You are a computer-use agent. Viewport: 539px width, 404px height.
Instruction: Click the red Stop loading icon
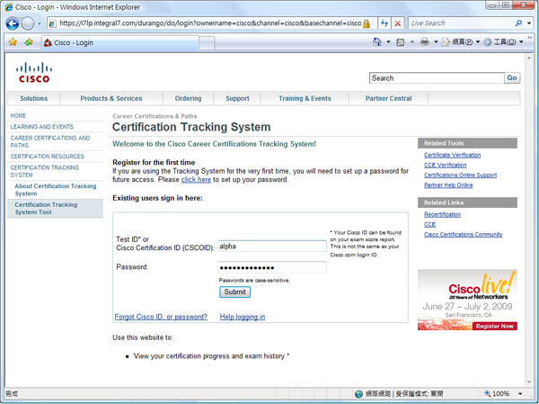tap(398, 23)
